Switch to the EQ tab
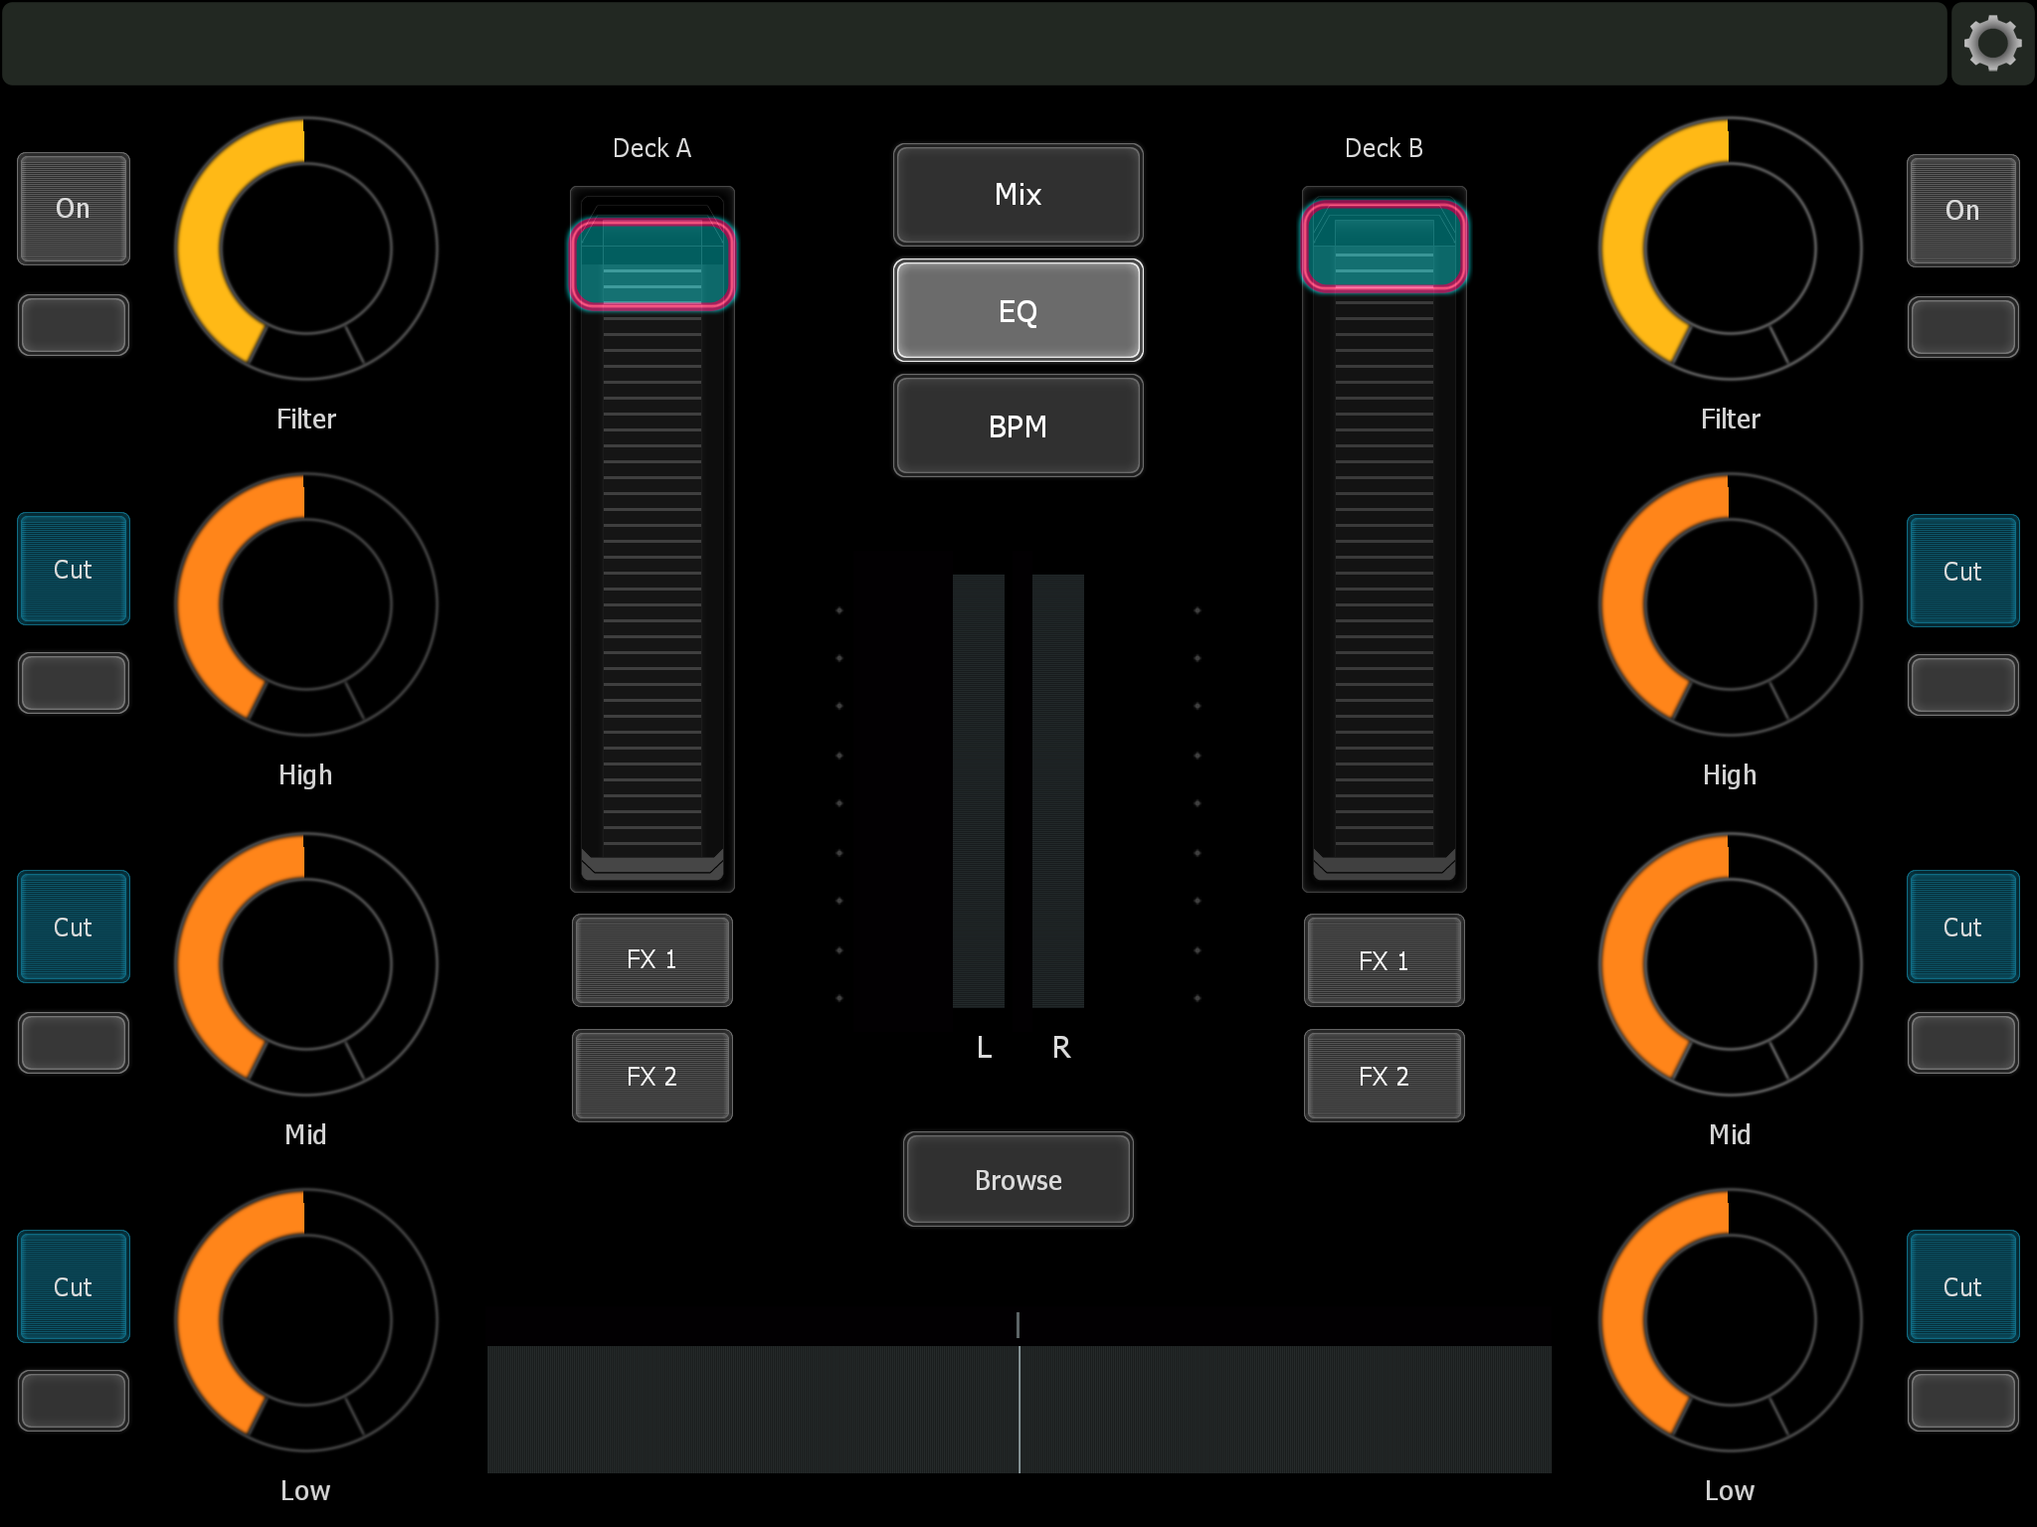 point(1018,310)
